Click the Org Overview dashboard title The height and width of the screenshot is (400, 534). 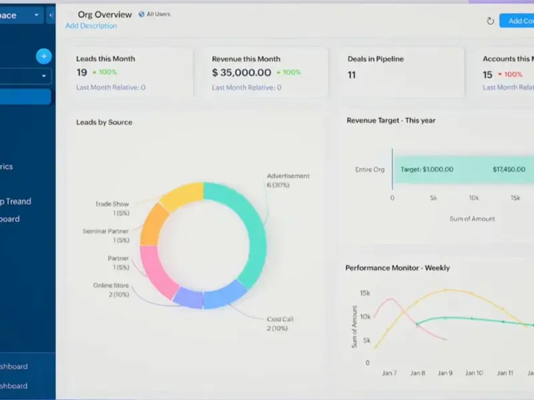click(x=105, y=14)
